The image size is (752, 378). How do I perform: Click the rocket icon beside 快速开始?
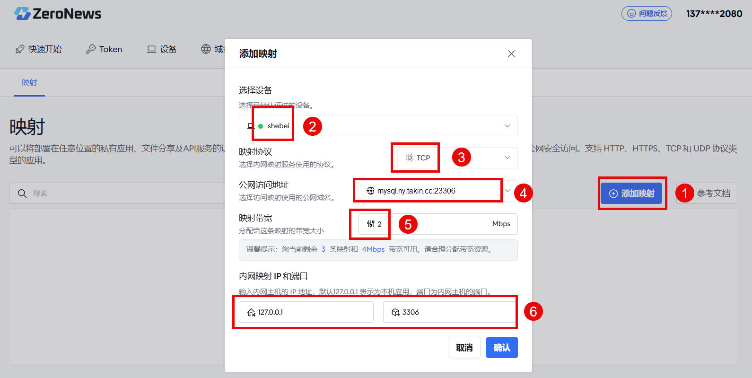point(20,49)
